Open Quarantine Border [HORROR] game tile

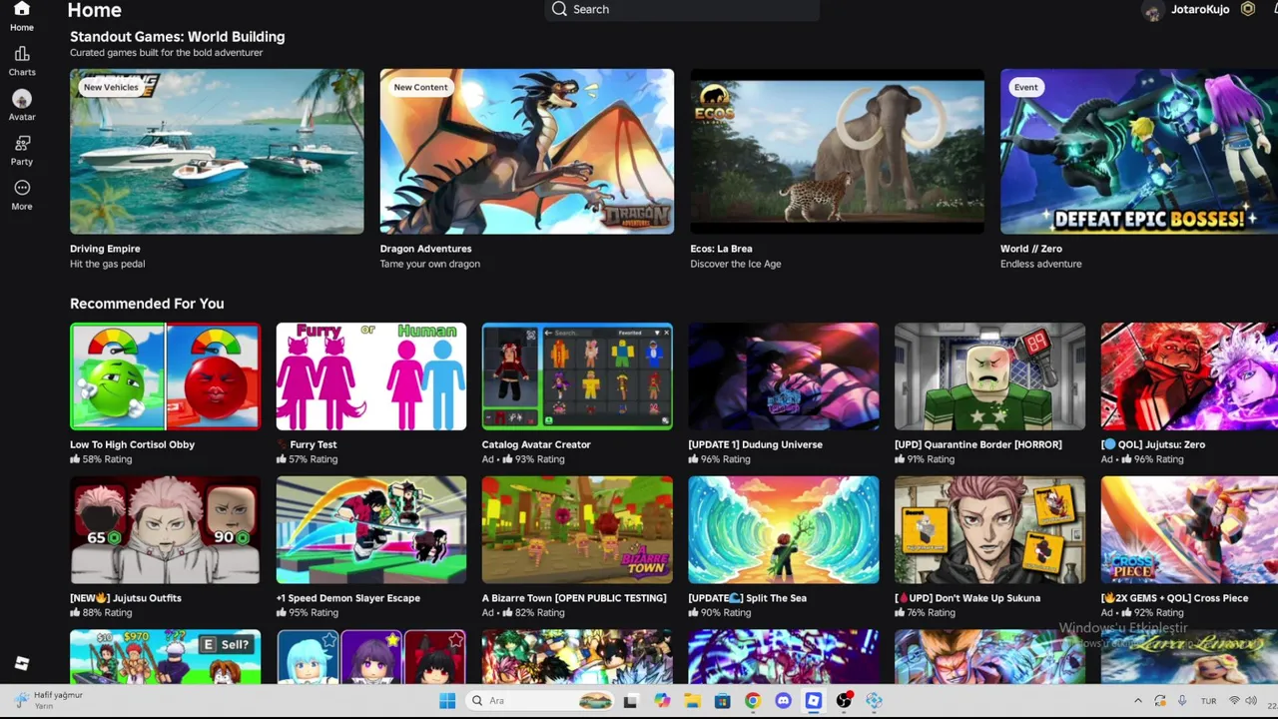pyautogui.click(x=989, y=376)
